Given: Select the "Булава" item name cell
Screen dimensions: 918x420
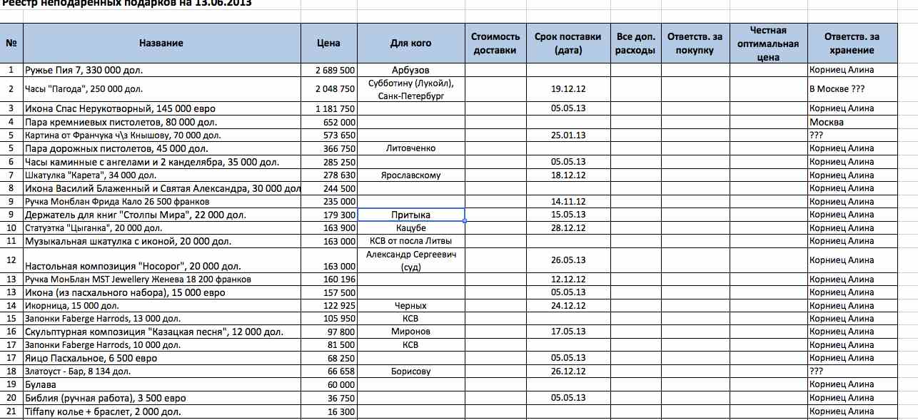Looking at the screenshot, I should [x=161, y=384].
